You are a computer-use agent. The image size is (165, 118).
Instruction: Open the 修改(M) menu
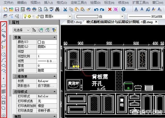point(123,3)
